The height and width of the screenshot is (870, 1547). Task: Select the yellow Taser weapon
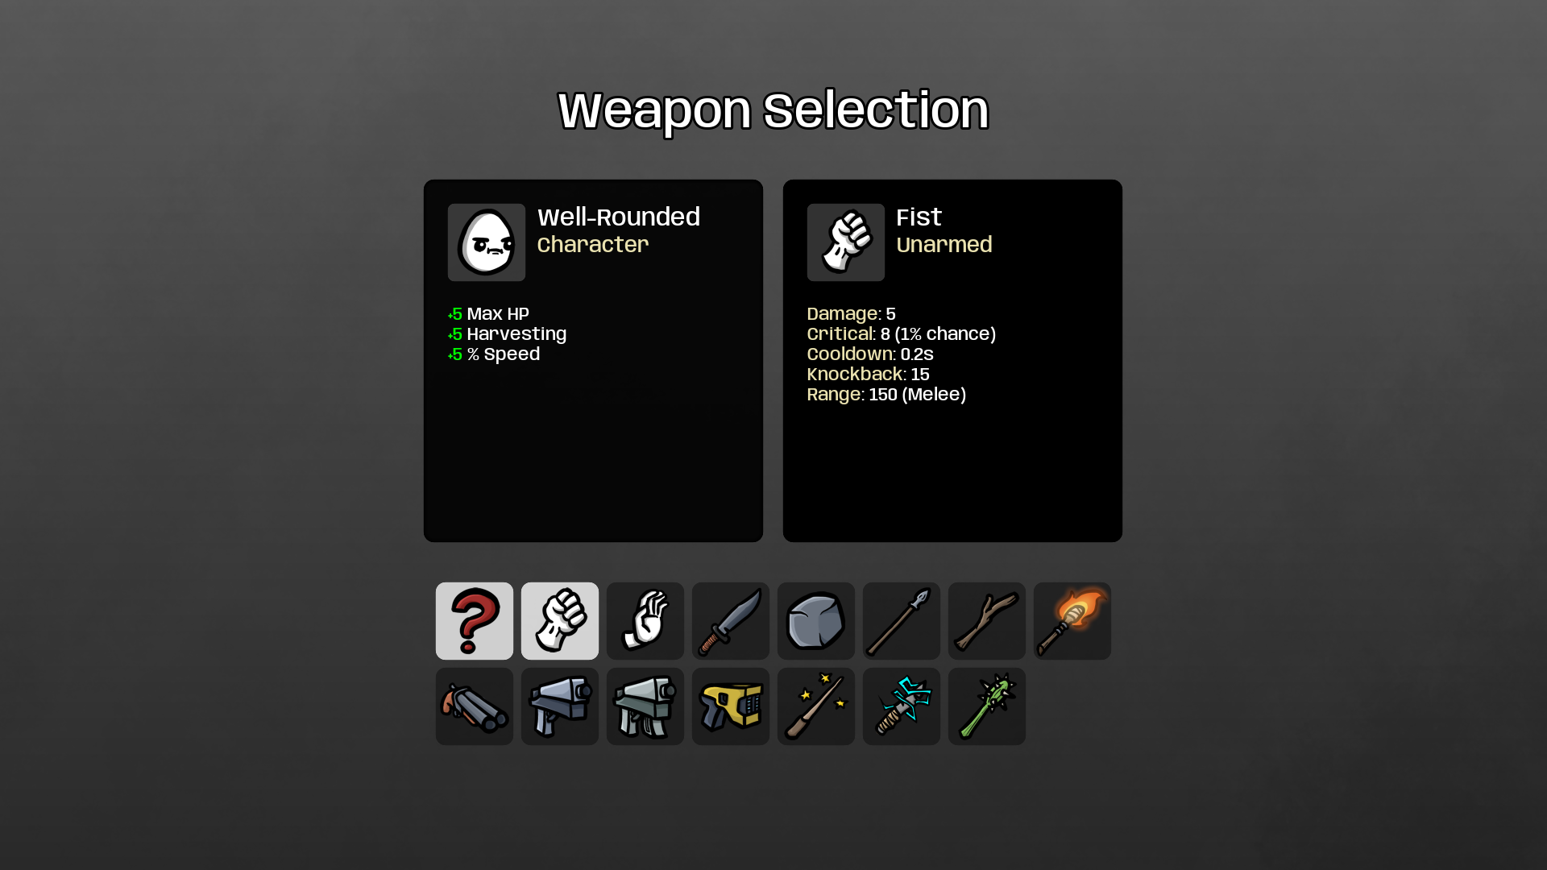[731, 706]
